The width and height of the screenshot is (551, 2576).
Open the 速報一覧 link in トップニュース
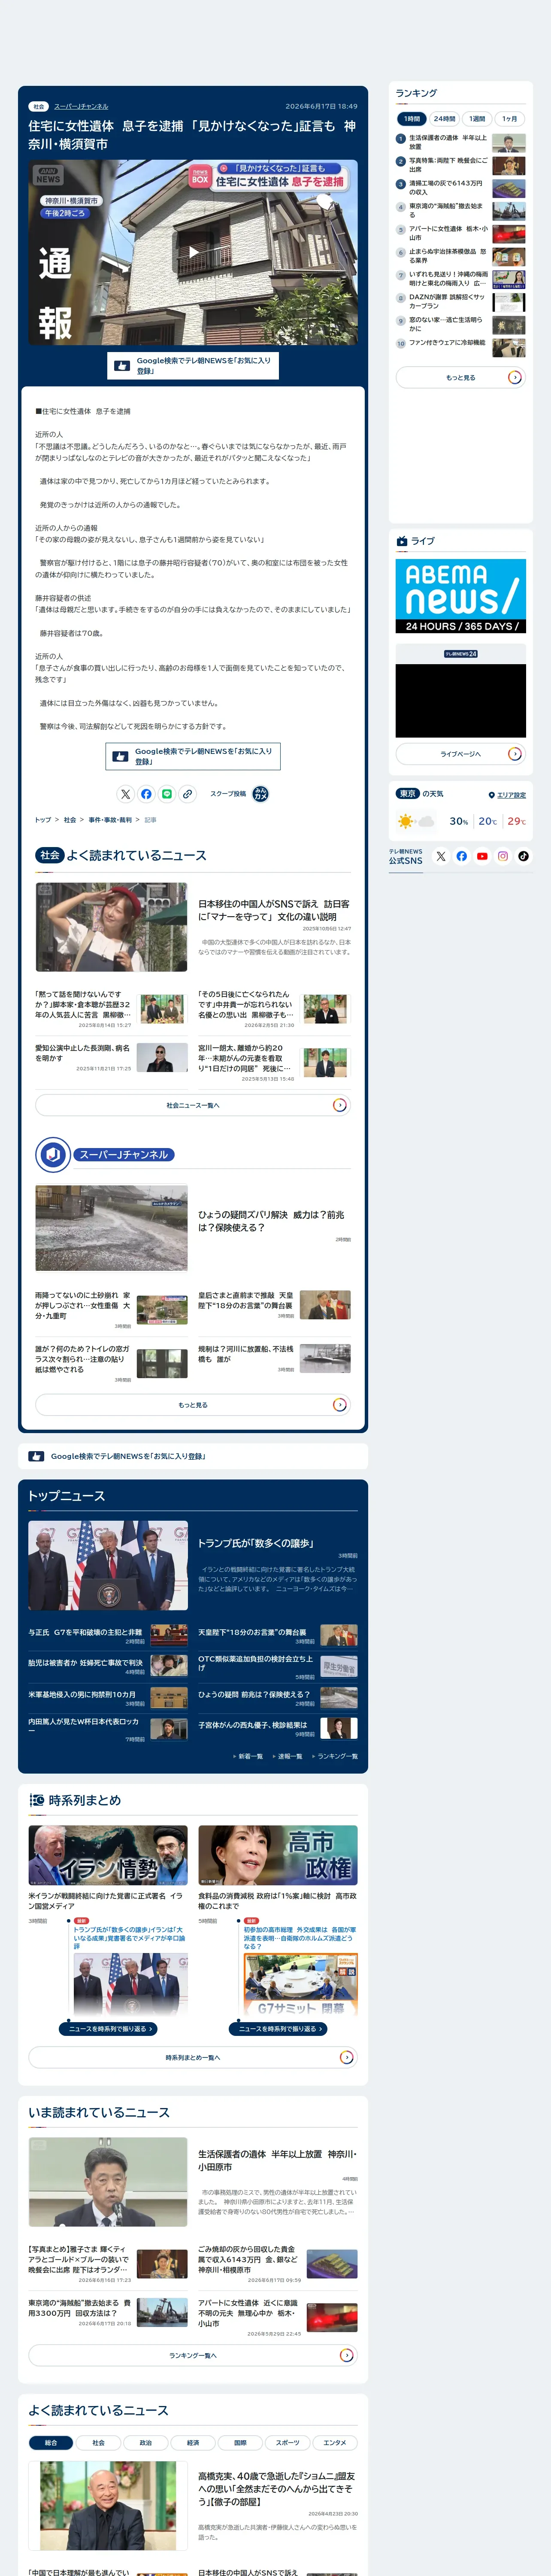point(288,1756)
